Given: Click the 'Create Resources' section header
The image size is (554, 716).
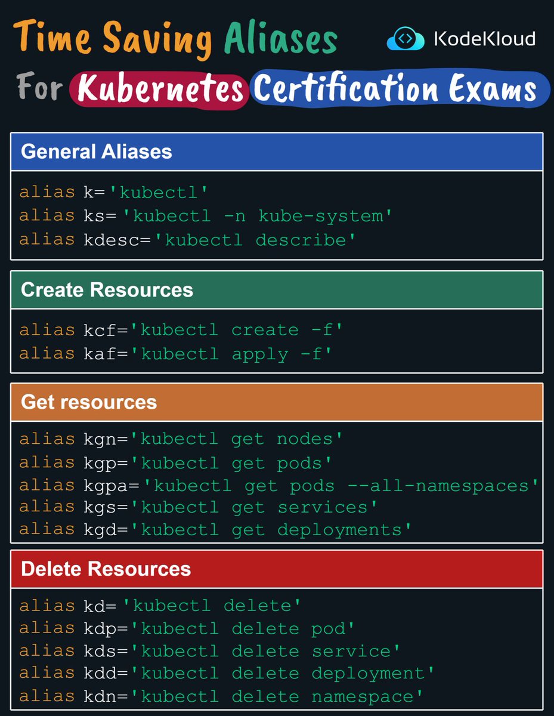Looking at the screenshot, I should pyautogui.click(x=277, y=290).
